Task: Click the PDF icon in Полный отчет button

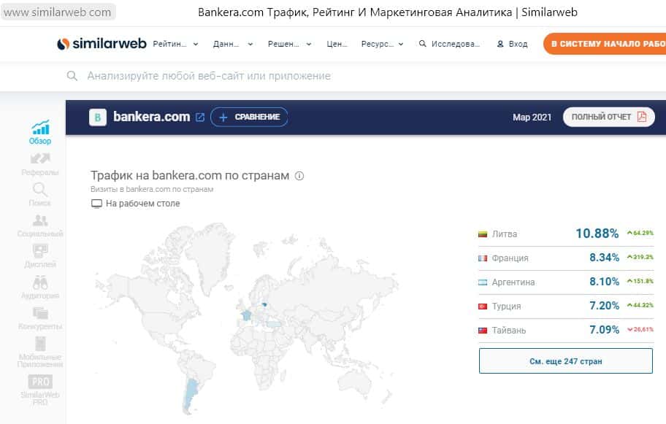Action: click(x=642, y=117)
